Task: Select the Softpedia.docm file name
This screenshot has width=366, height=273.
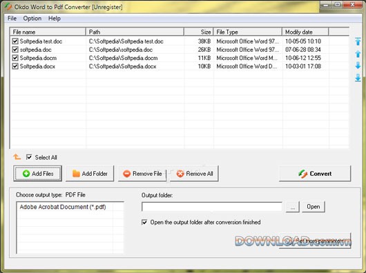Action: [38, 58]
